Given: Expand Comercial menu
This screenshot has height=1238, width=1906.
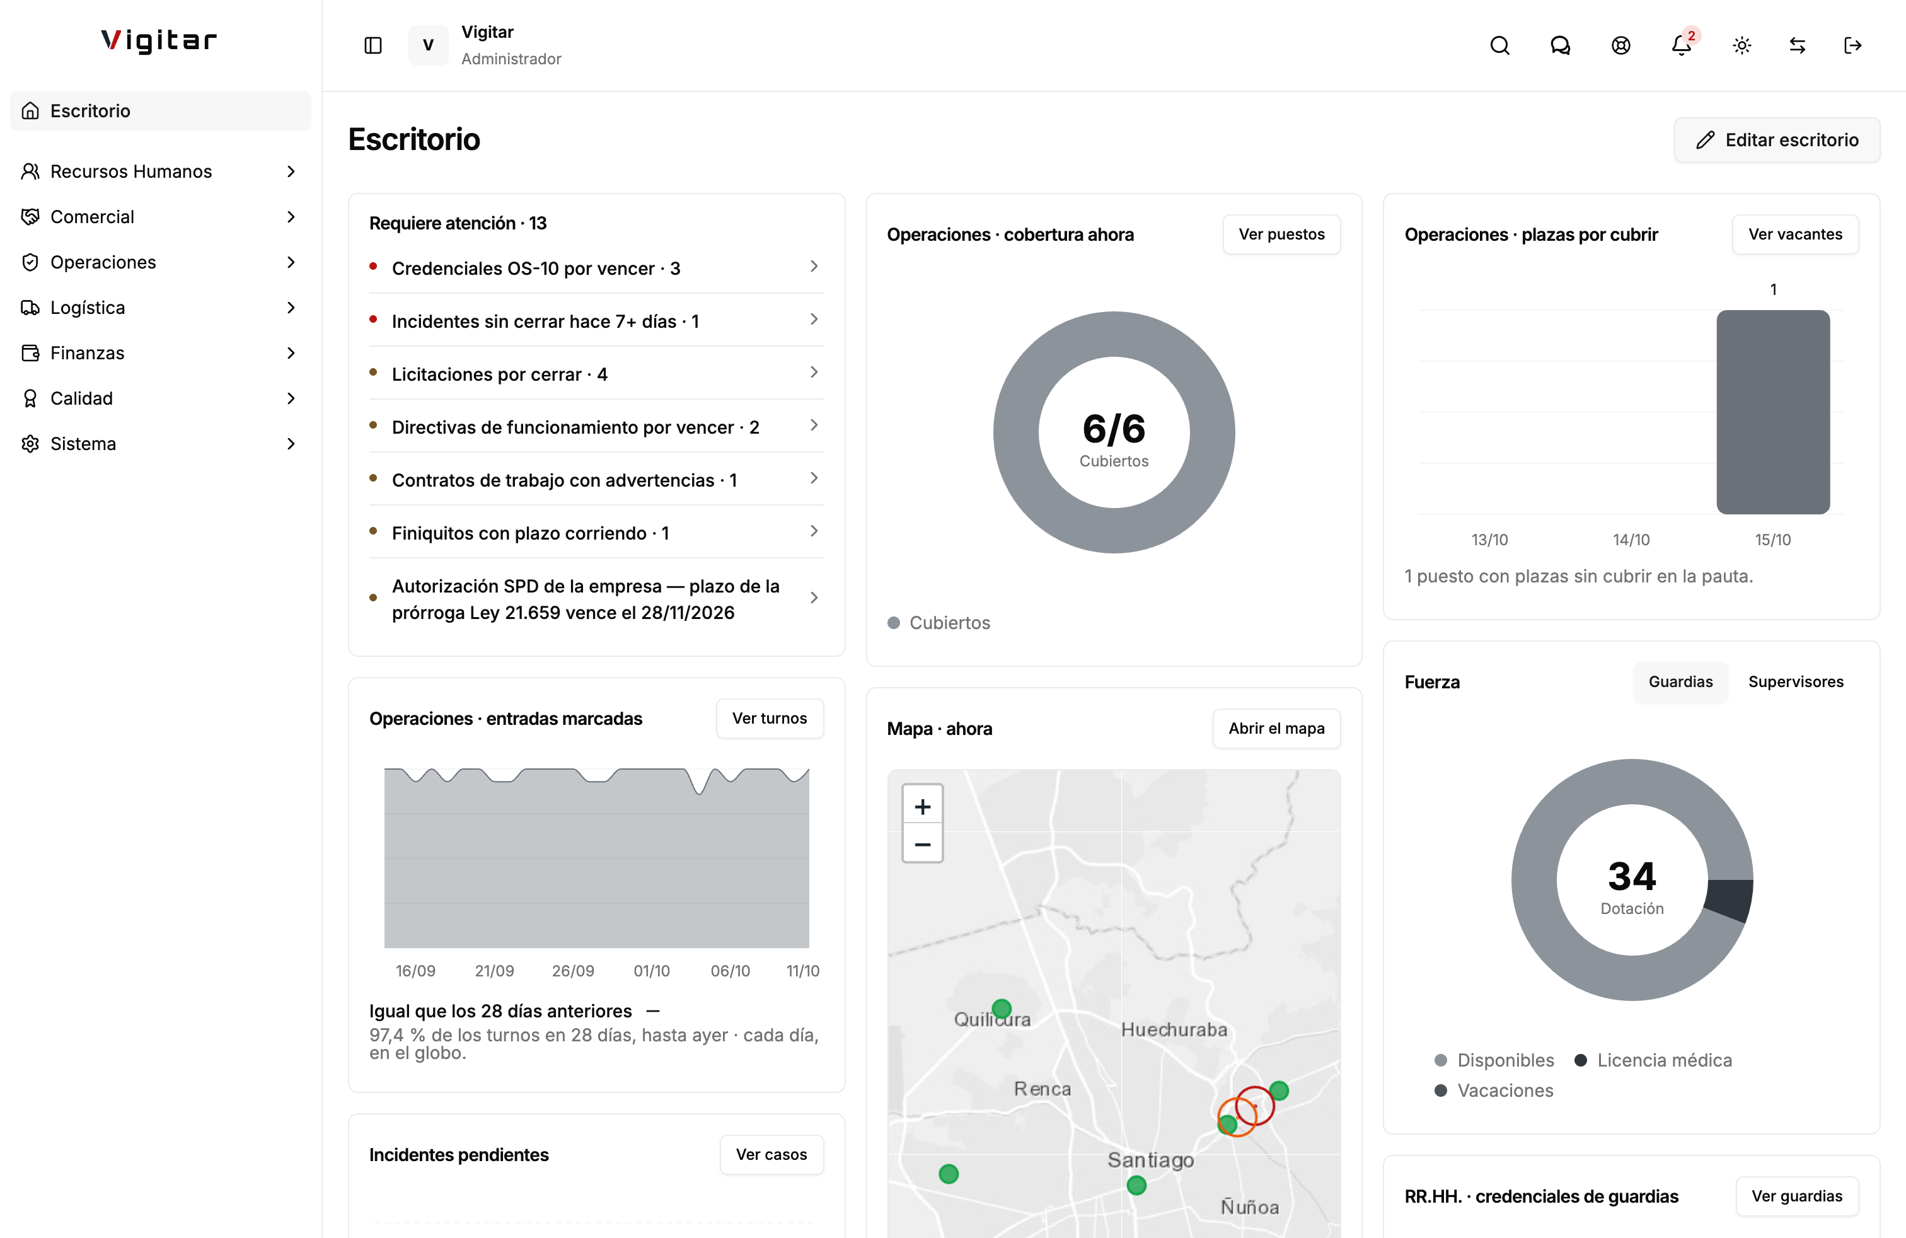Looking at the screenshot, I should [160, 217].
